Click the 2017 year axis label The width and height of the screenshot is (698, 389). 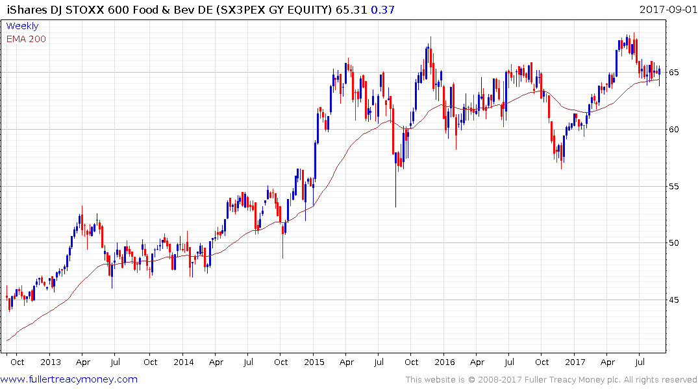pos(575,362)
